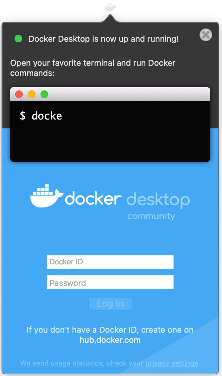Click the yellow button in terminal illustration
222x376 pixels.
[32, 94]
